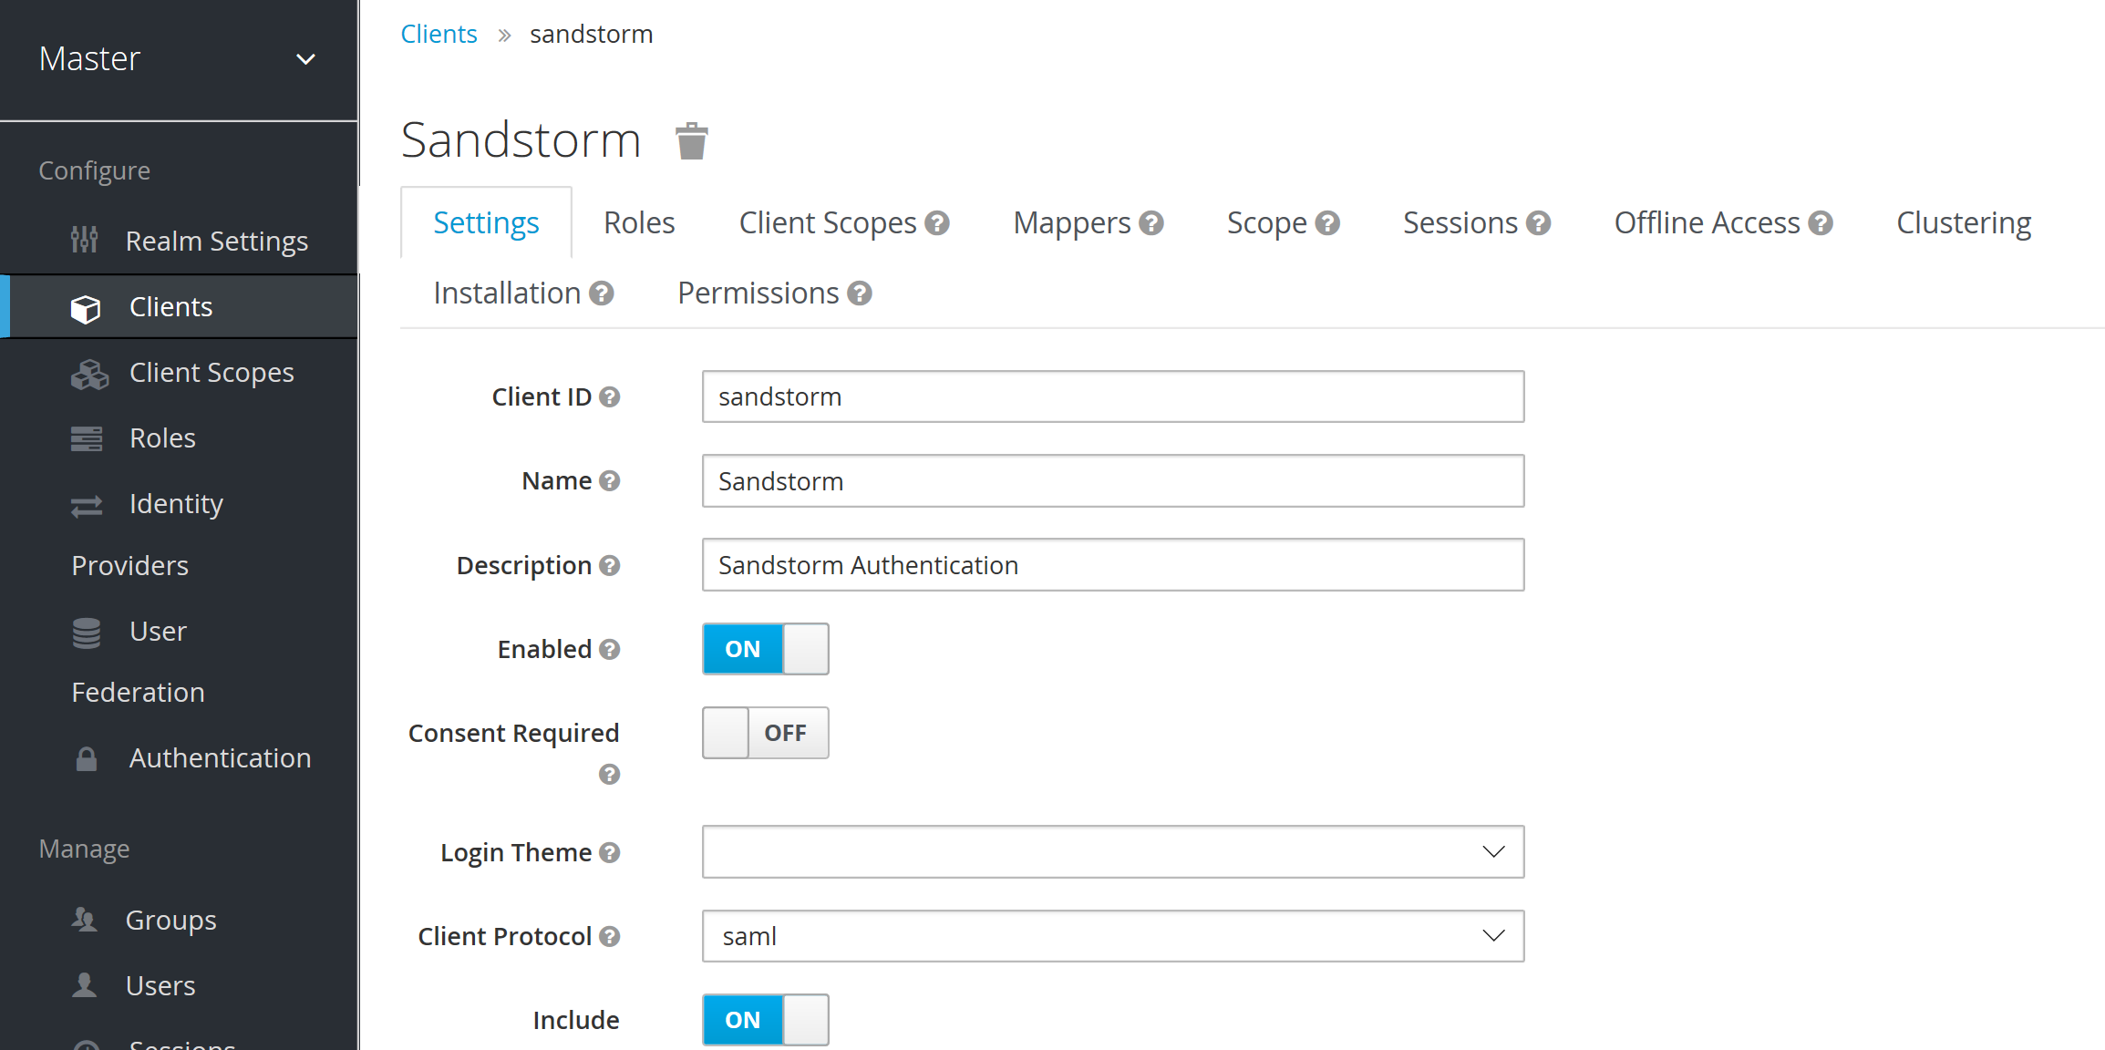
Task: Click the Client ID input field
Action: [x=1113, y=396]
